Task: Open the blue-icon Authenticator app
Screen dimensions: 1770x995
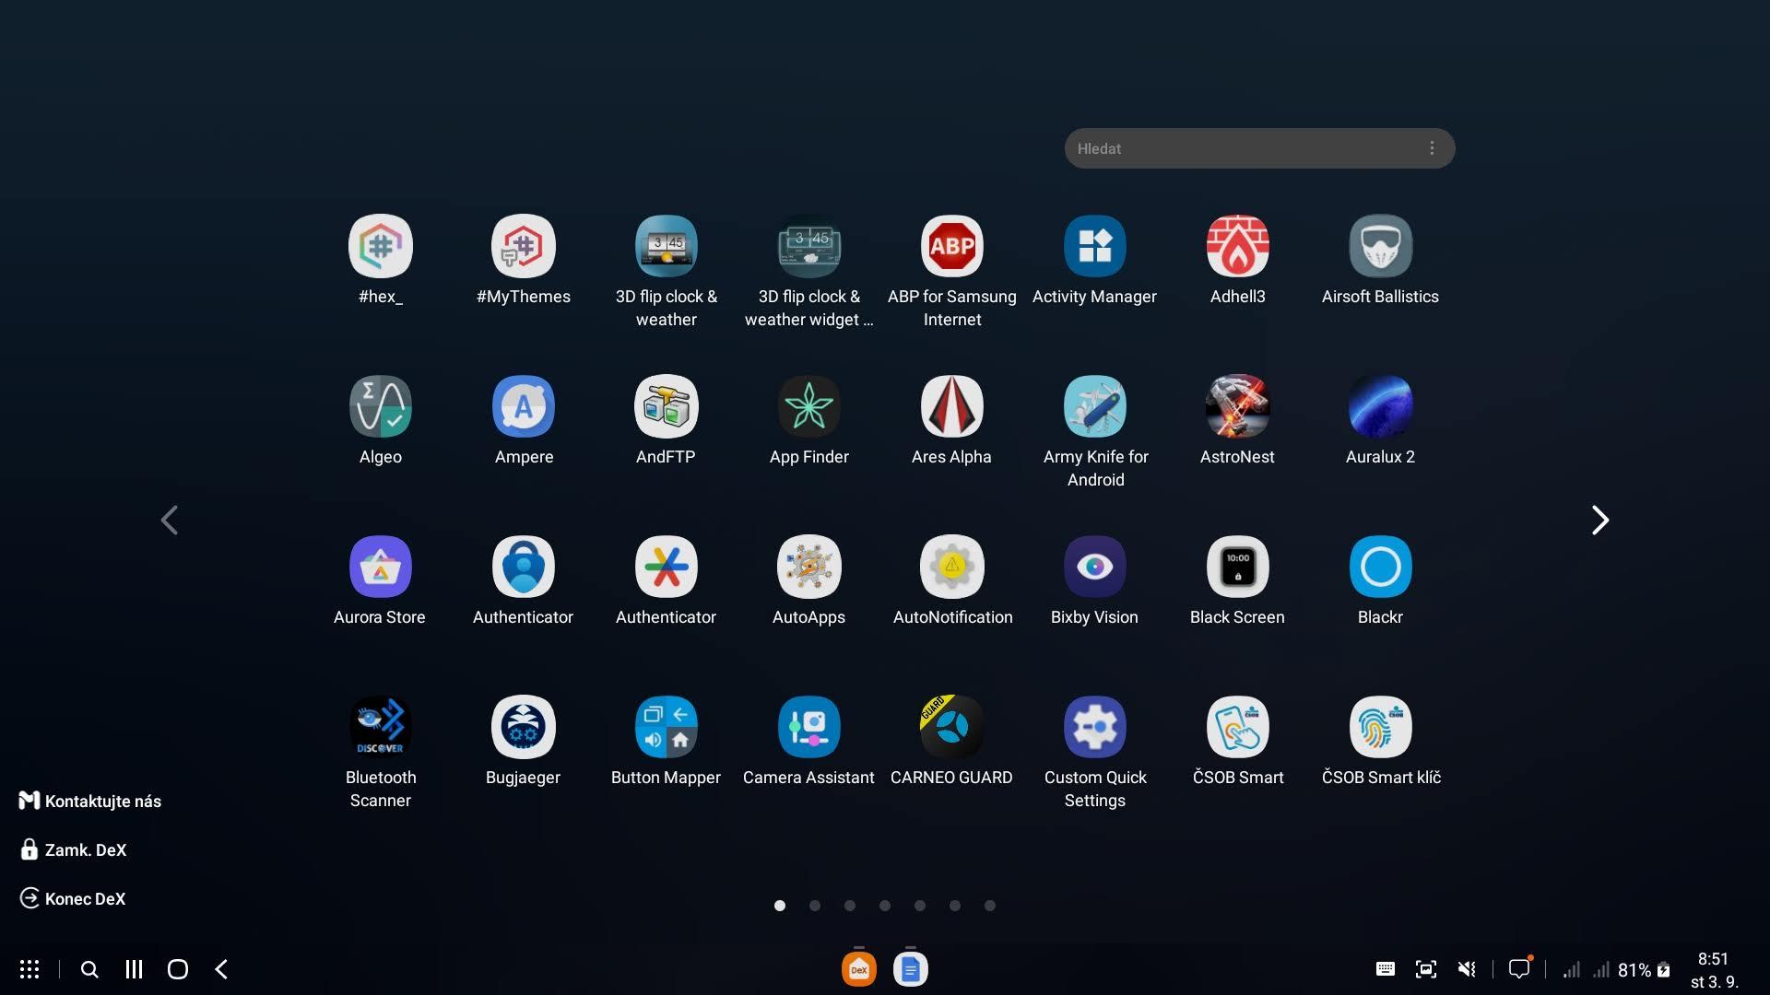Action: [523, 567]
